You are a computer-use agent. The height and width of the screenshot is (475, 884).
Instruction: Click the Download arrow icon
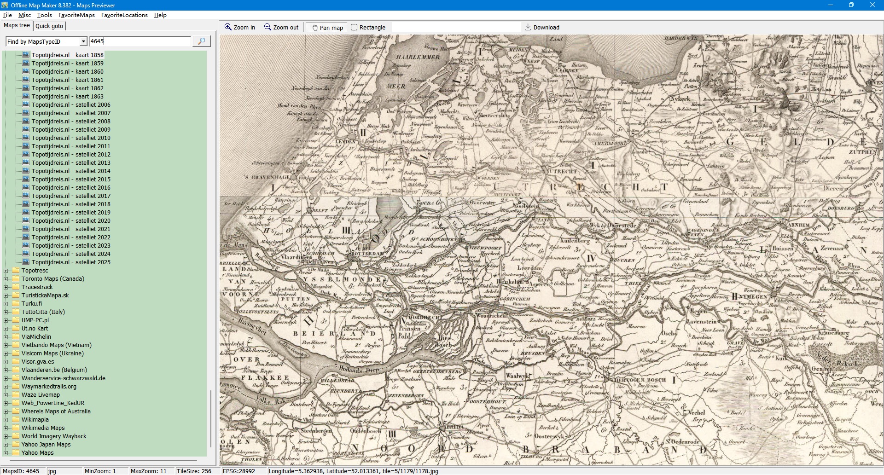528,28
